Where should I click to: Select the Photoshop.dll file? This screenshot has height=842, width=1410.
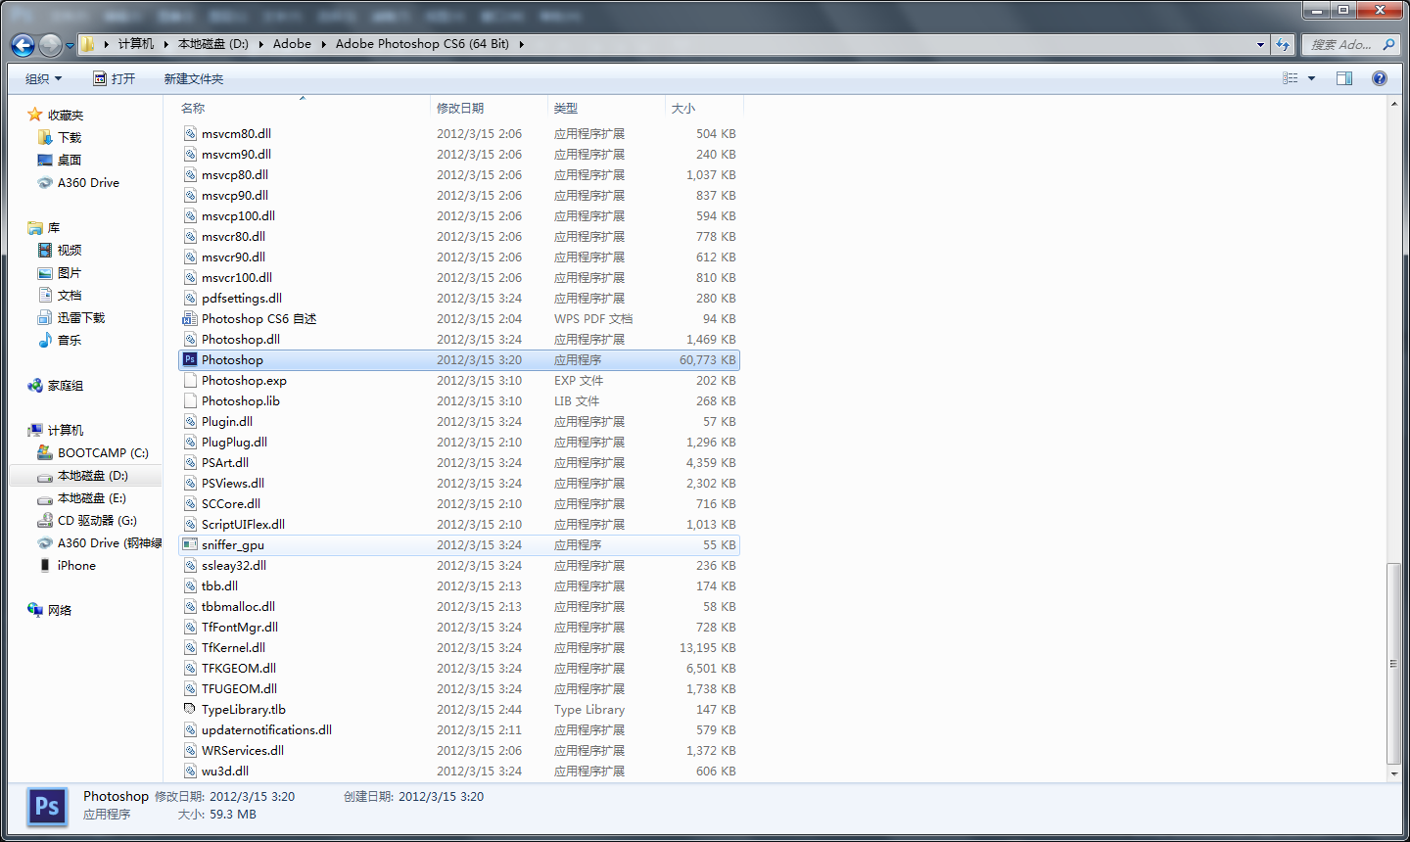pyautogui.click(x=459, y=339)
